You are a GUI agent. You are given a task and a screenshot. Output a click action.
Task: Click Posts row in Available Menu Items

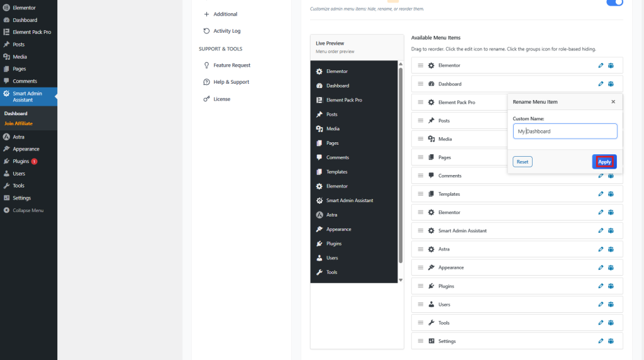tap(460, 120)
